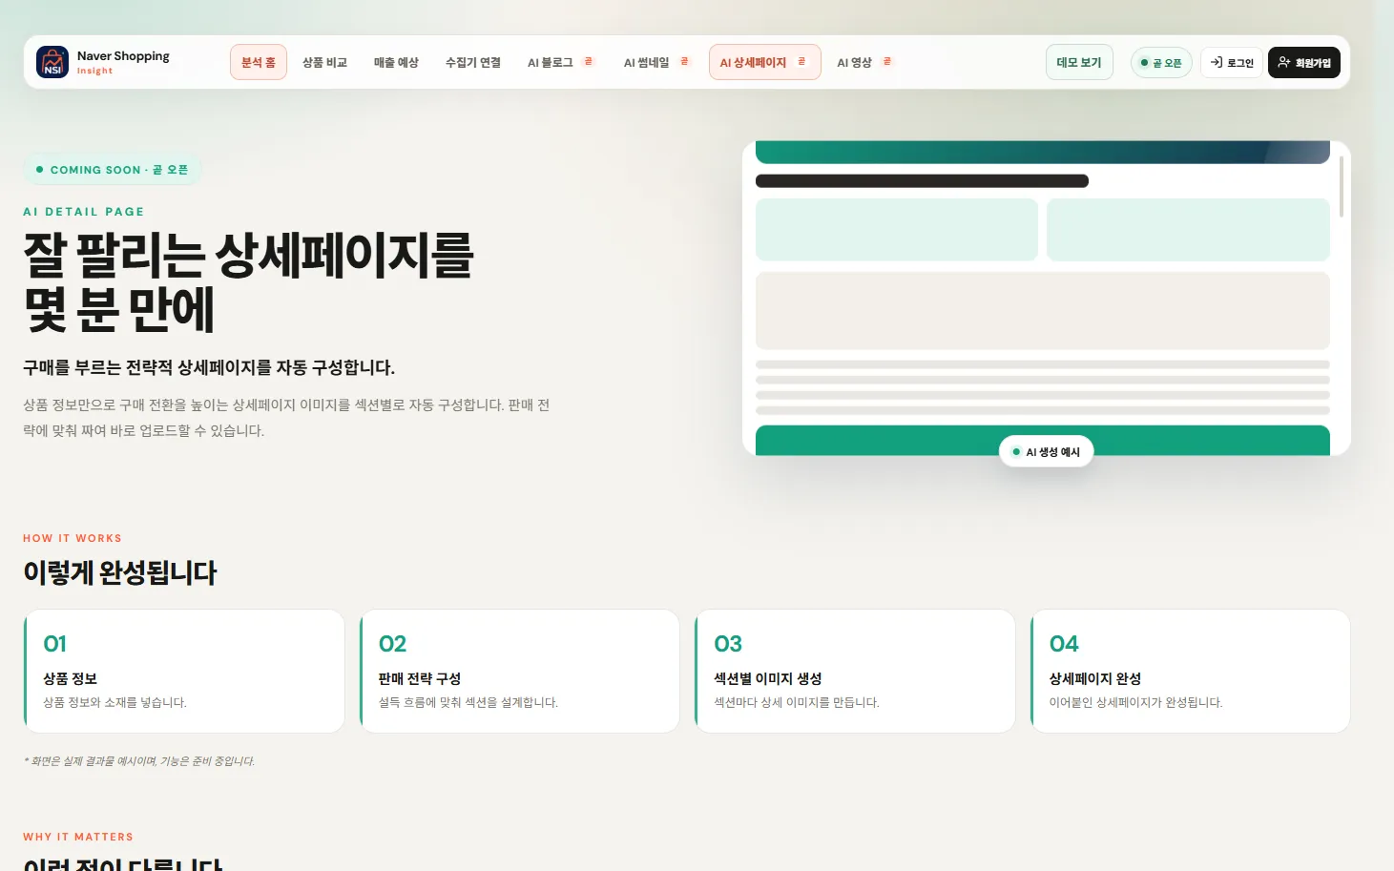Click the 로그인 button

1232,63
